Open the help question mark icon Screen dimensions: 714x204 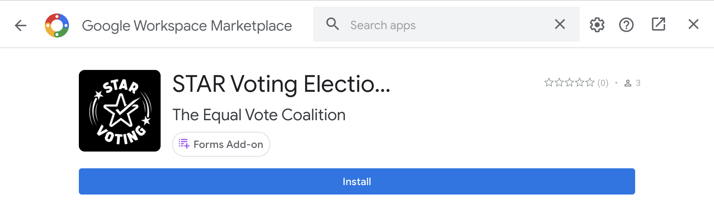626,25
